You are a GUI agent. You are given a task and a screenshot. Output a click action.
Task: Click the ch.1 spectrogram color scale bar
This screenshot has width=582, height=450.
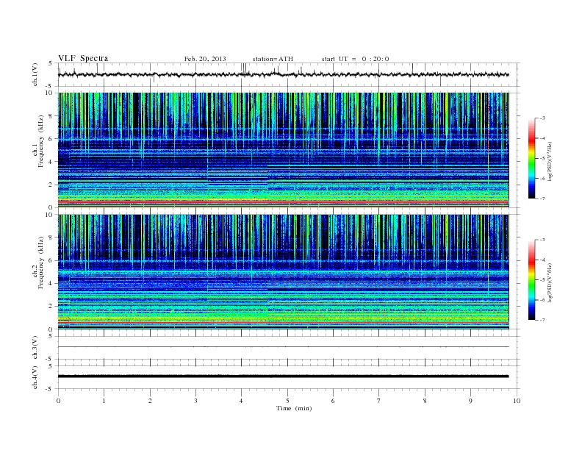531,158
